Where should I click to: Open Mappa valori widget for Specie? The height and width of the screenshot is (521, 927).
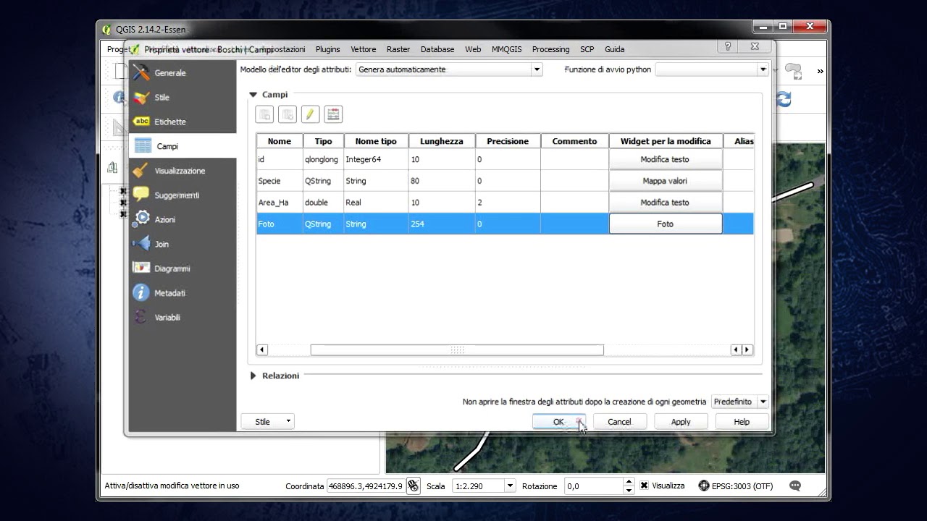[666, 181]
